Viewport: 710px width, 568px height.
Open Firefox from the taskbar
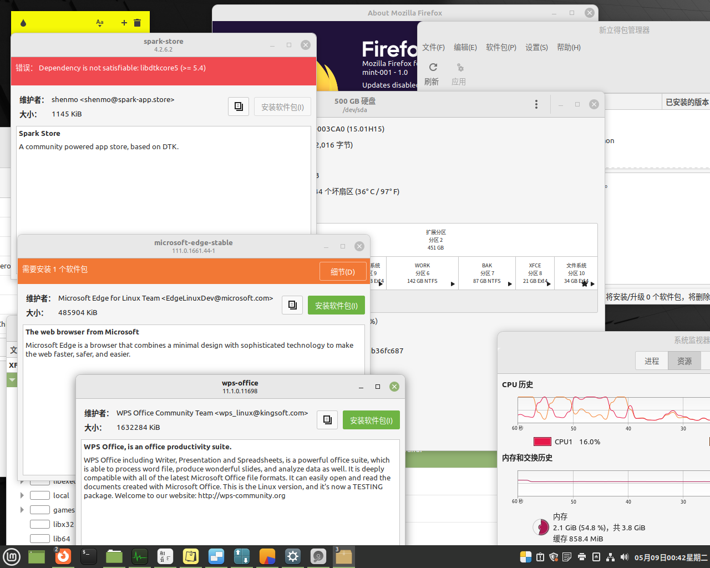63,556
